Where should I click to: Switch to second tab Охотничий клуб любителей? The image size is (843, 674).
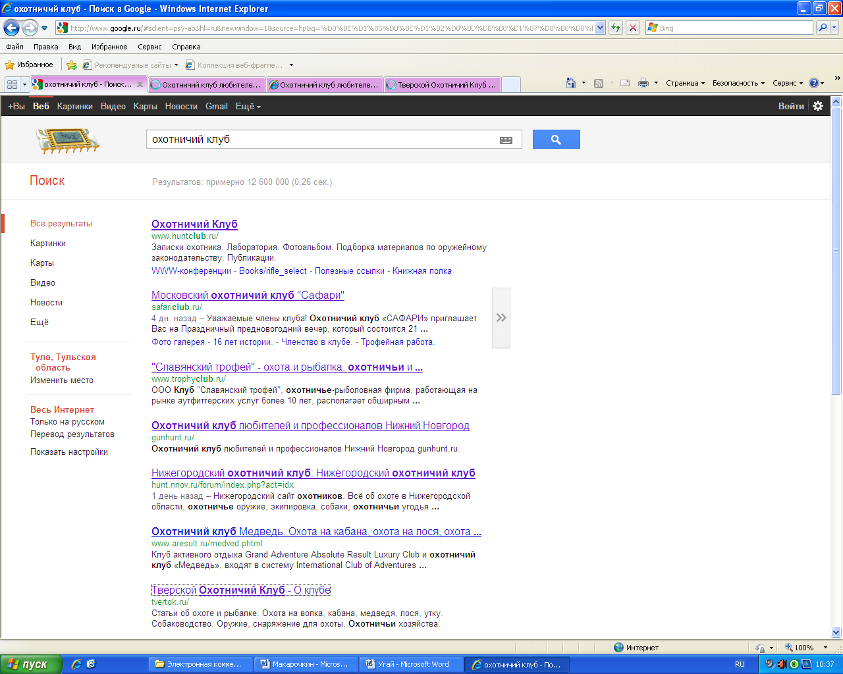coord(206,84)
